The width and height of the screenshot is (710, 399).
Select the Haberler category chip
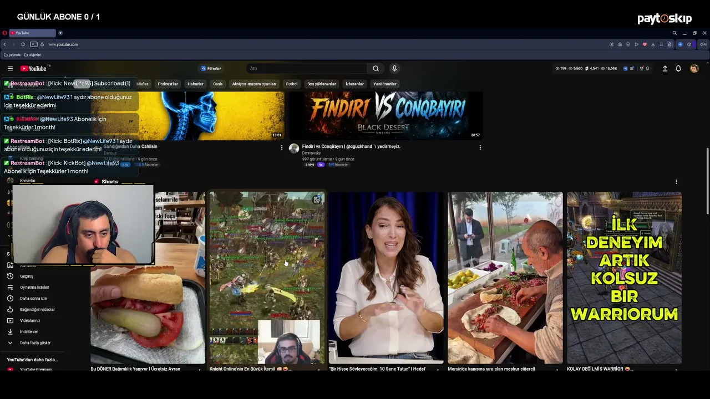tap(195, 84)
